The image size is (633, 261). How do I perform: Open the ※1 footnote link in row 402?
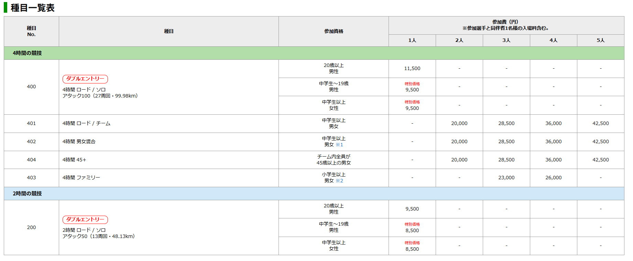tap(339, 145)
